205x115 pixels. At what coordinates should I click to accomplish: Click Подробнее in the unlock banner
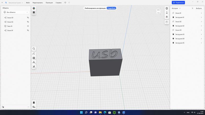[x=111, y=8]
